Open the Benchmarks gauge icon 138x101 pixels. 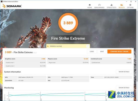(x=99, y=5)
